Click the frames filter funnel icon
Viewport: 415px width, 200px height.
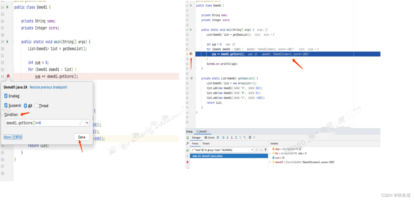click(x=265, y=150)
